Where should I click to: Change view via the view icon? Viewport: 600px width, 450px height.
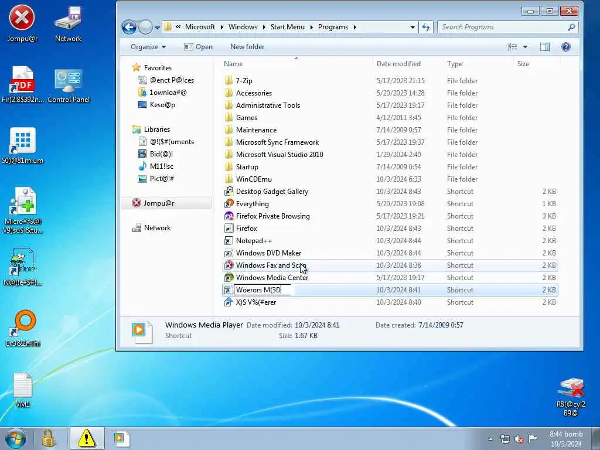click(x=512, y=47)
